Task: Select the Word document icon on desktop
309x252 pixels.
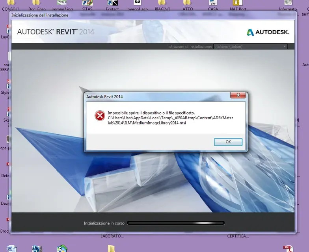Action: [x=12, y=249]
